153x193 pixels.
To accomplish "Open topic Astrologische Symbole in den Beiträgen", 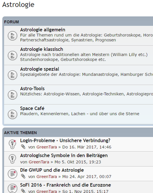I will click(64, 155).
